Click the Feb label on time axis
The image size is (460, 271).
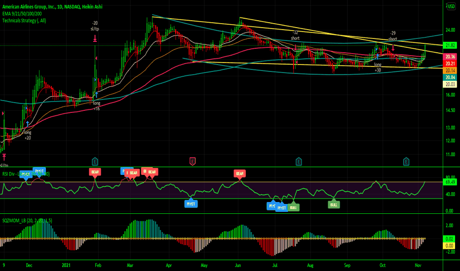click(98, 266)
